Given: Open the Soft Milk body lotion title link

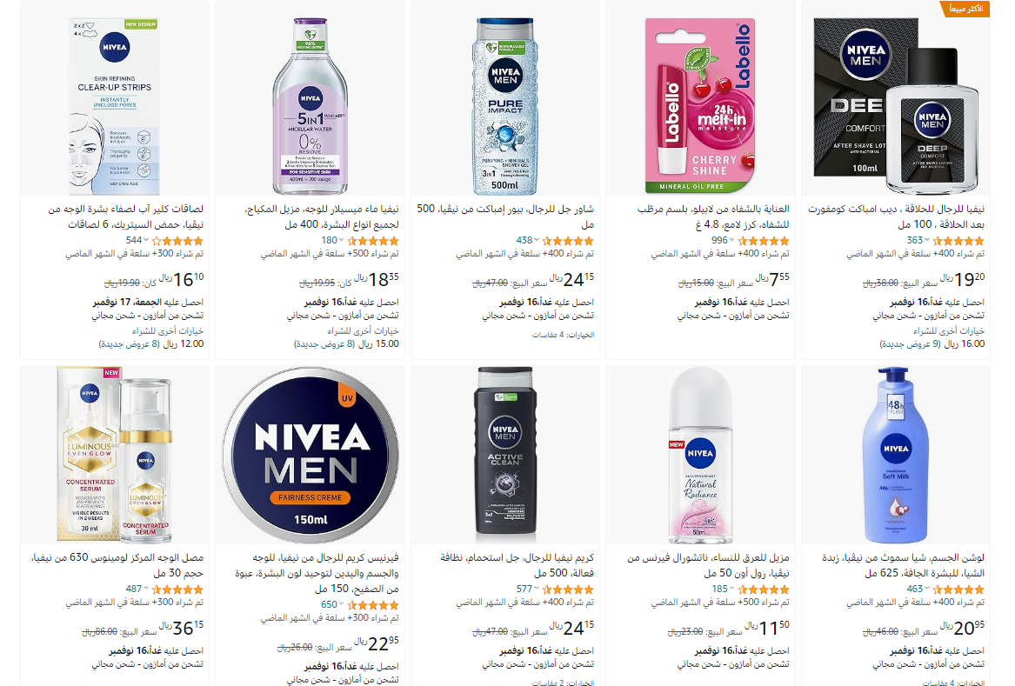Looking at the screenshot, I should coord(904,565).
